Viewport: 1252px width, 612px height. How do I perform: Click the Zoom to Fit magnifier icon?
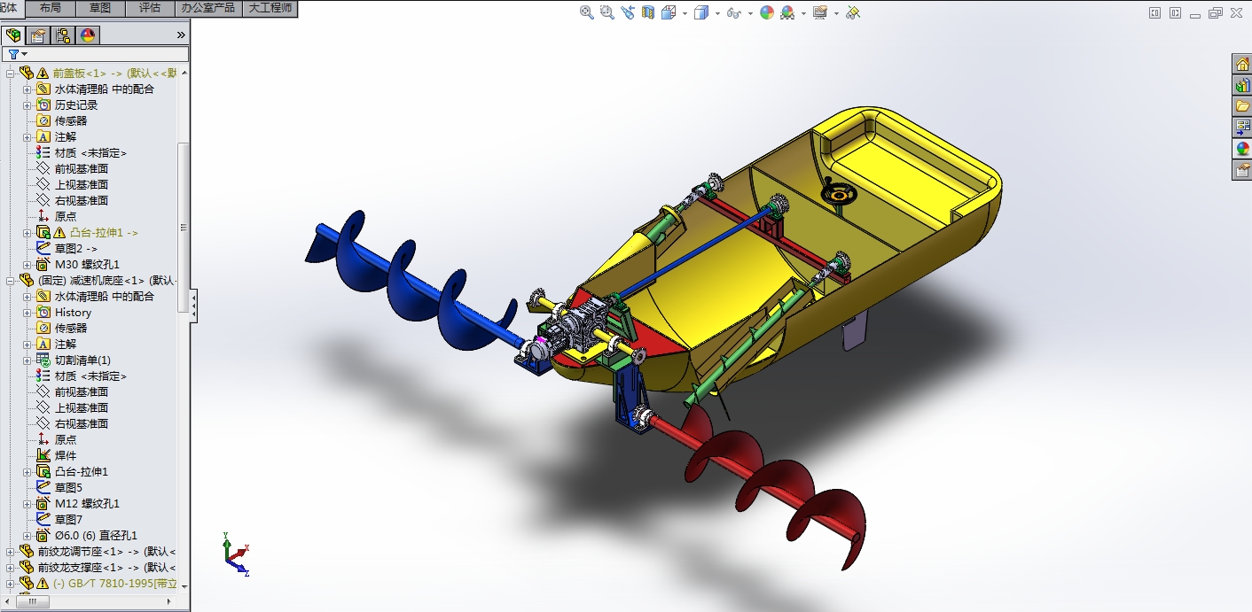click(586, 12)
